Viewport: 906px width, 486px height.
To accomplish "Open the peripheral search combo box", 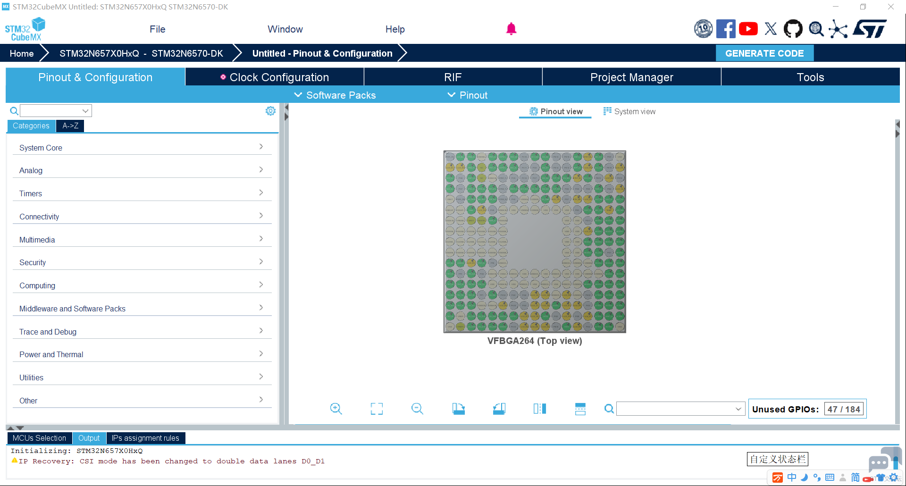I will 56,111.
